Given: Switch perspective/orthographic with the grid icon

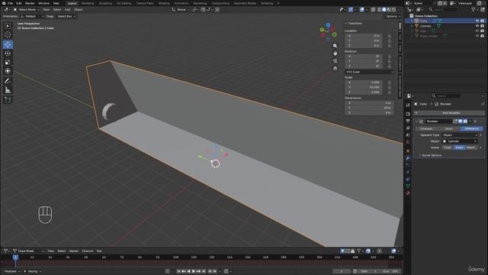Looking at the screenshot, I should (x=335, y=68).
